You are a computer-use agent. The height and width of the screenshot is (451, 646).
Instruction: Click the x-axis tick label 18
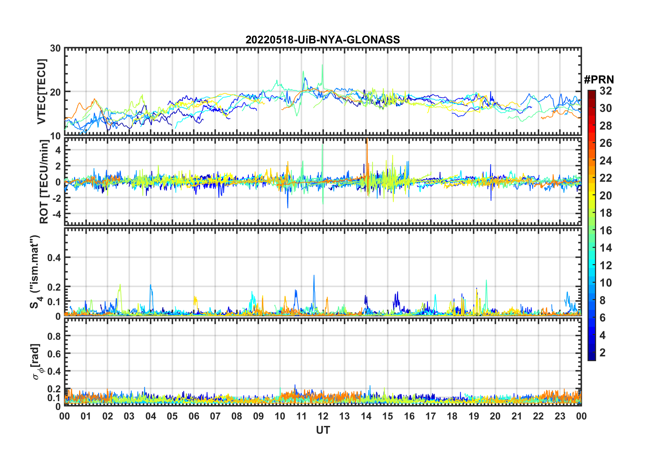(452, 416)
